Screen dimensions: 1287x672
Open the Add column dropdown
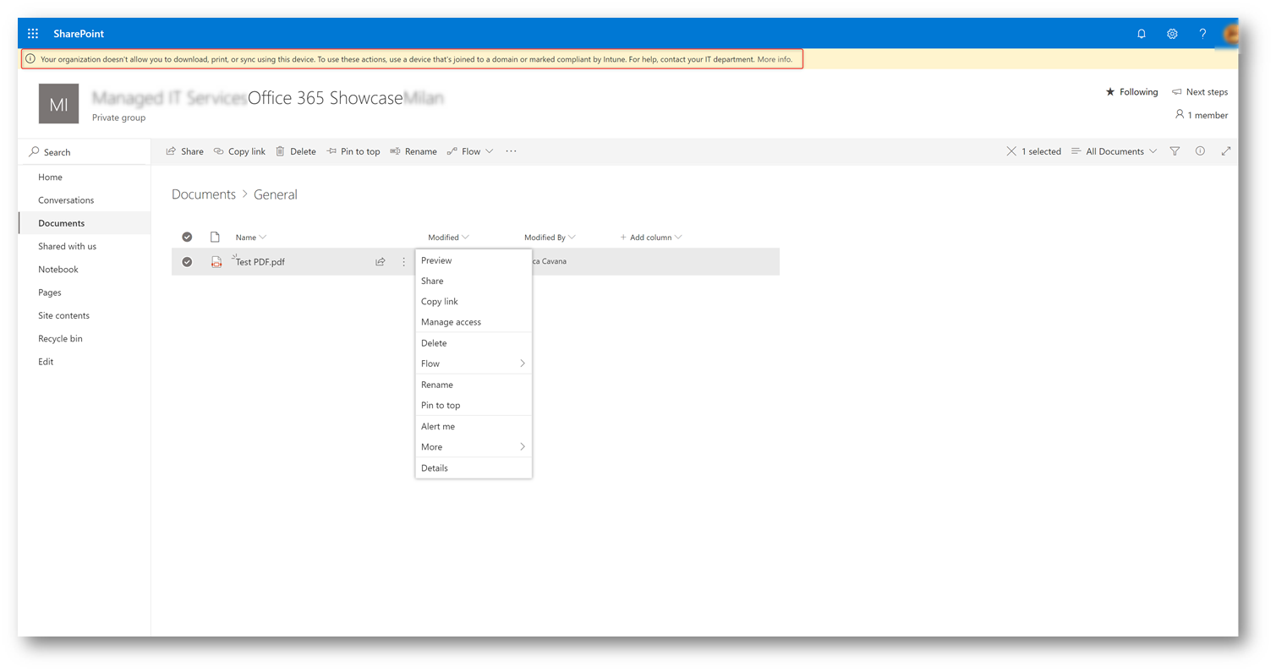[651, 238]
